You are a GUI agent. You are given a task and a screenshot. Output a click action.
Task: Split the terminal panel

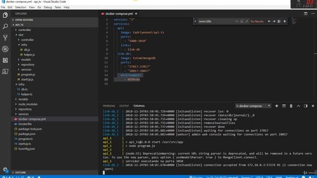284,106
